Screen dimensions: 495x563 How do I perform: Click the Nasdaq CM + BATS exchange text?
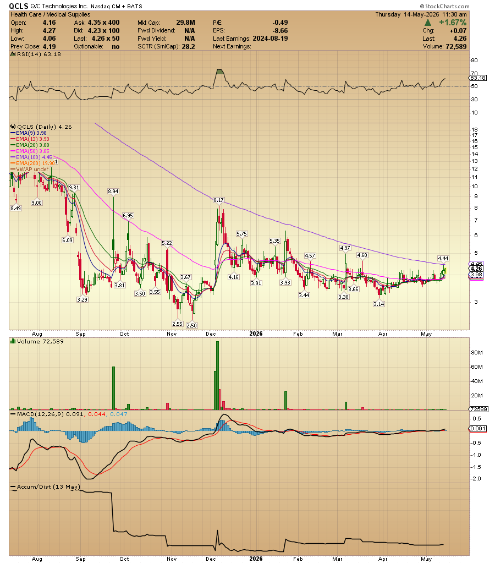pyautogui.click(x=116, y=7)
